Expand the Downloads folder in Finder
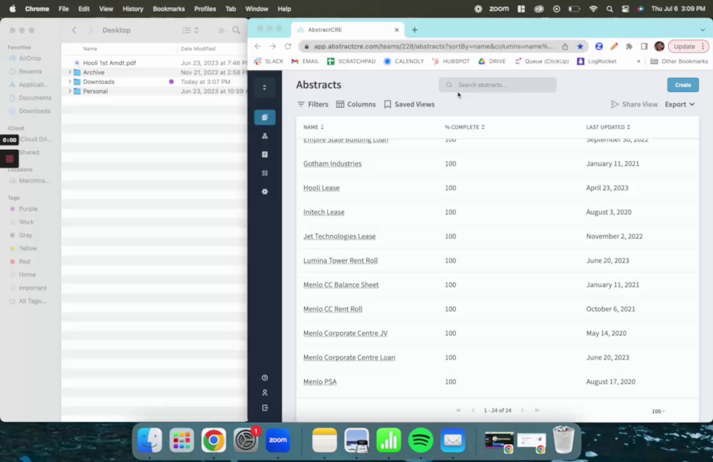This screenshot has width=713, height=462. (x=69, y=81)
